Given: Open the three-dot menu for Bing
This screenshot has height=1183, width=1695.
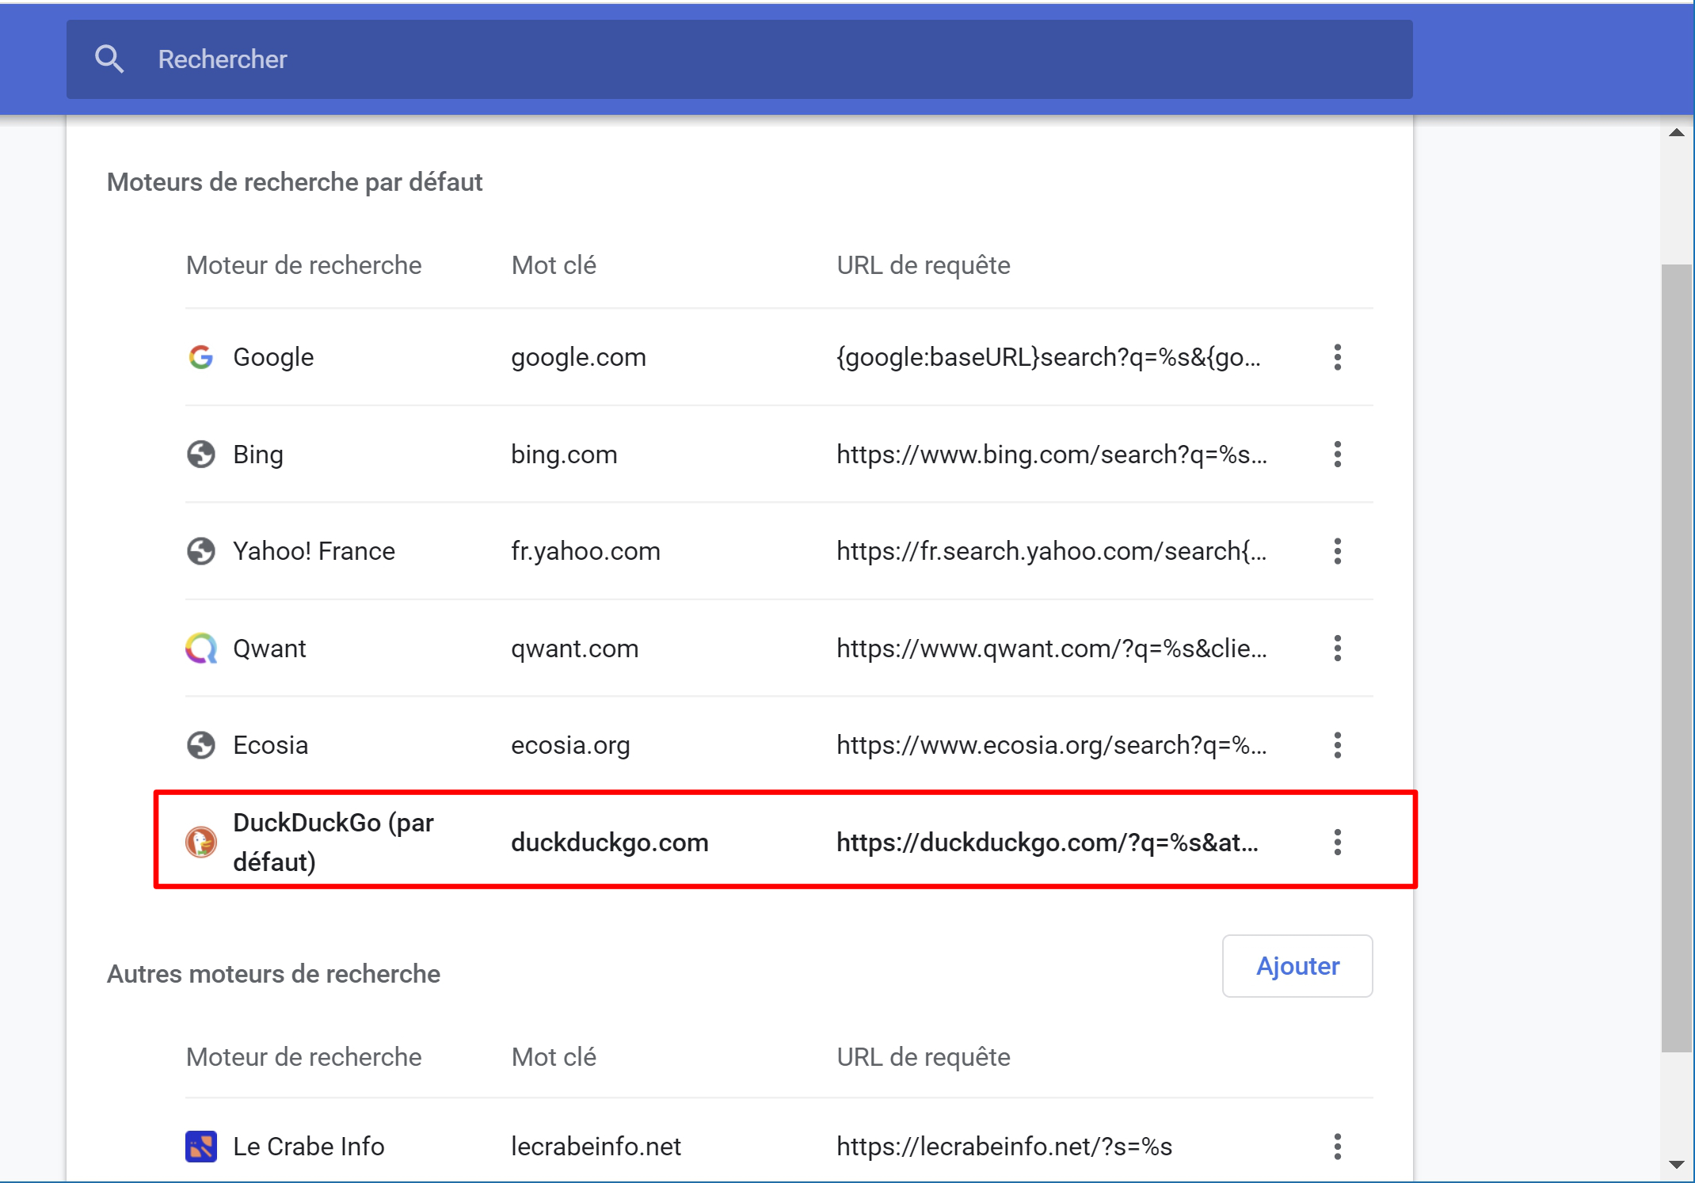Looking at the screenshot, I should (1337, 455).
